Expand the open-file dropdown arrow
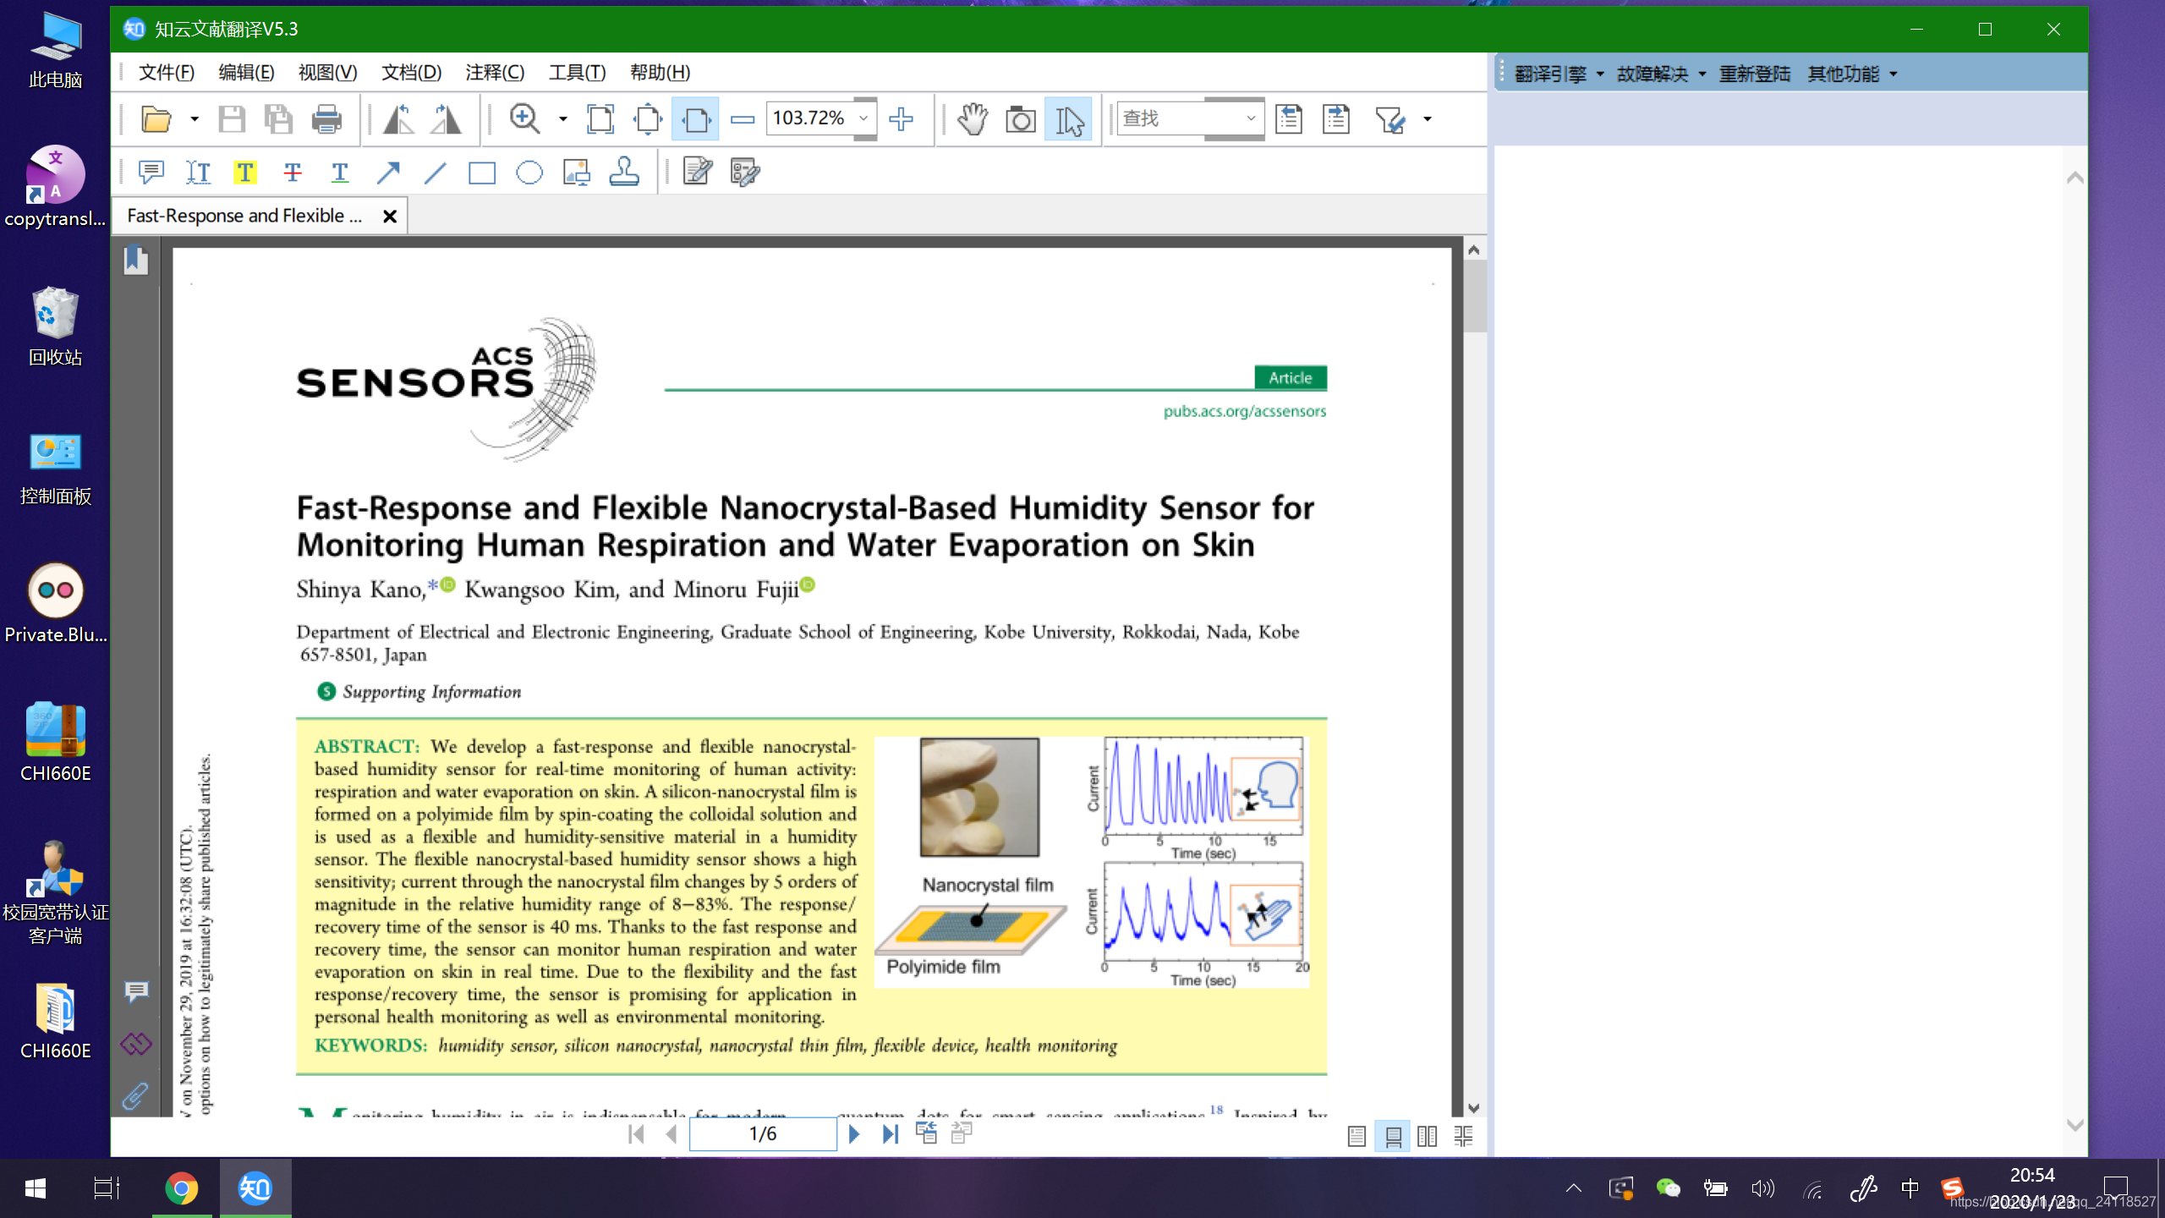This screenshot has height=1218, width=2165. coord(195,119)
